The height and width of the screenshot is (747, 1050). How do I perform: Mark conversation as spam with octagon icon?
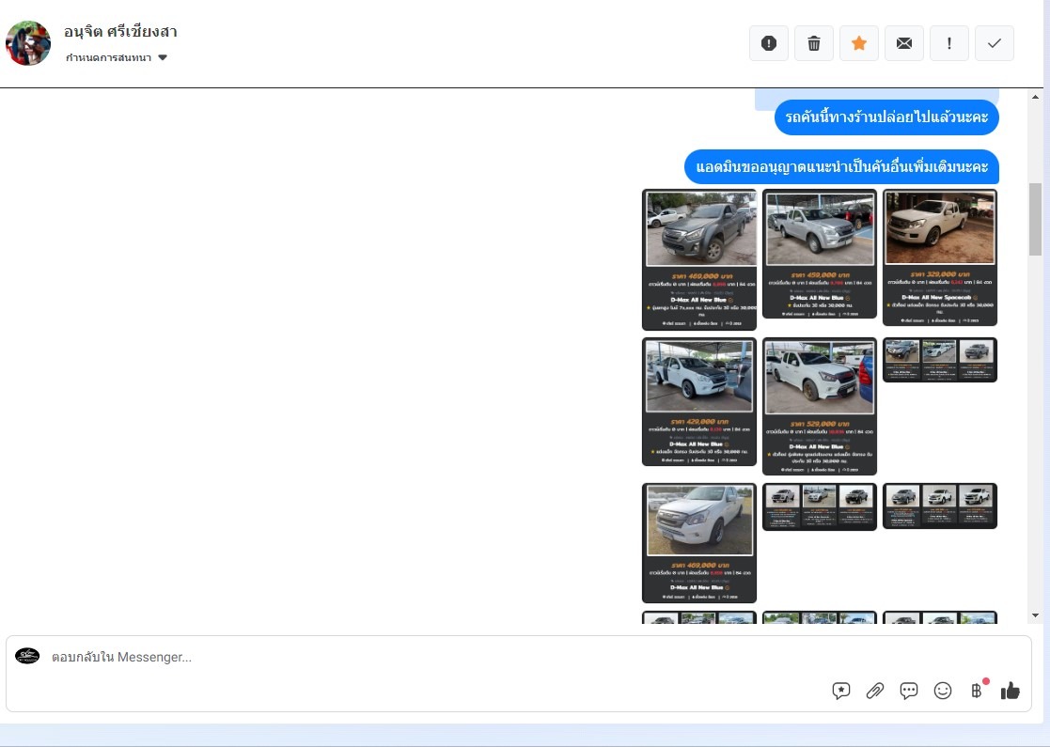[768, 43]
